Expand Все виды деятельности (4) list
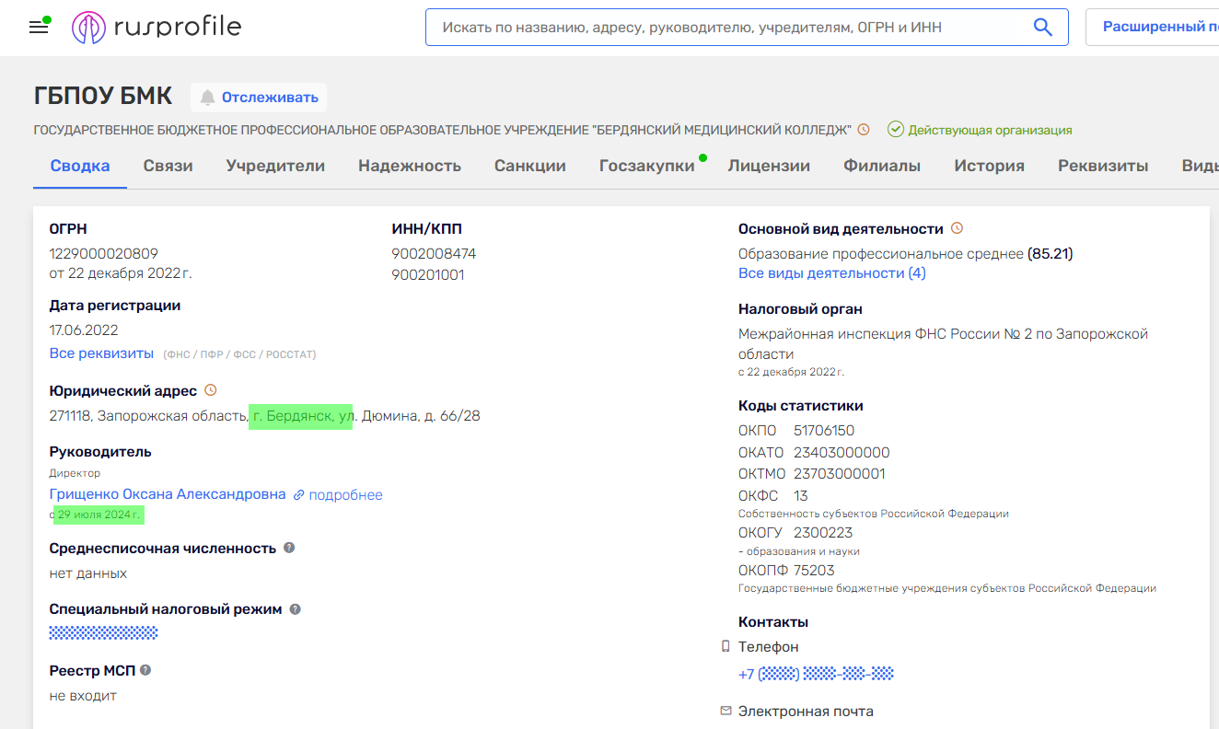1219x729 pixels. click(831, 273)
